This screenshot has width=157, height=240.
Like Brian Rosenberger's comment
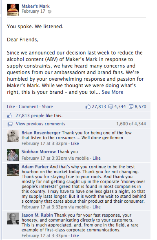75,143
